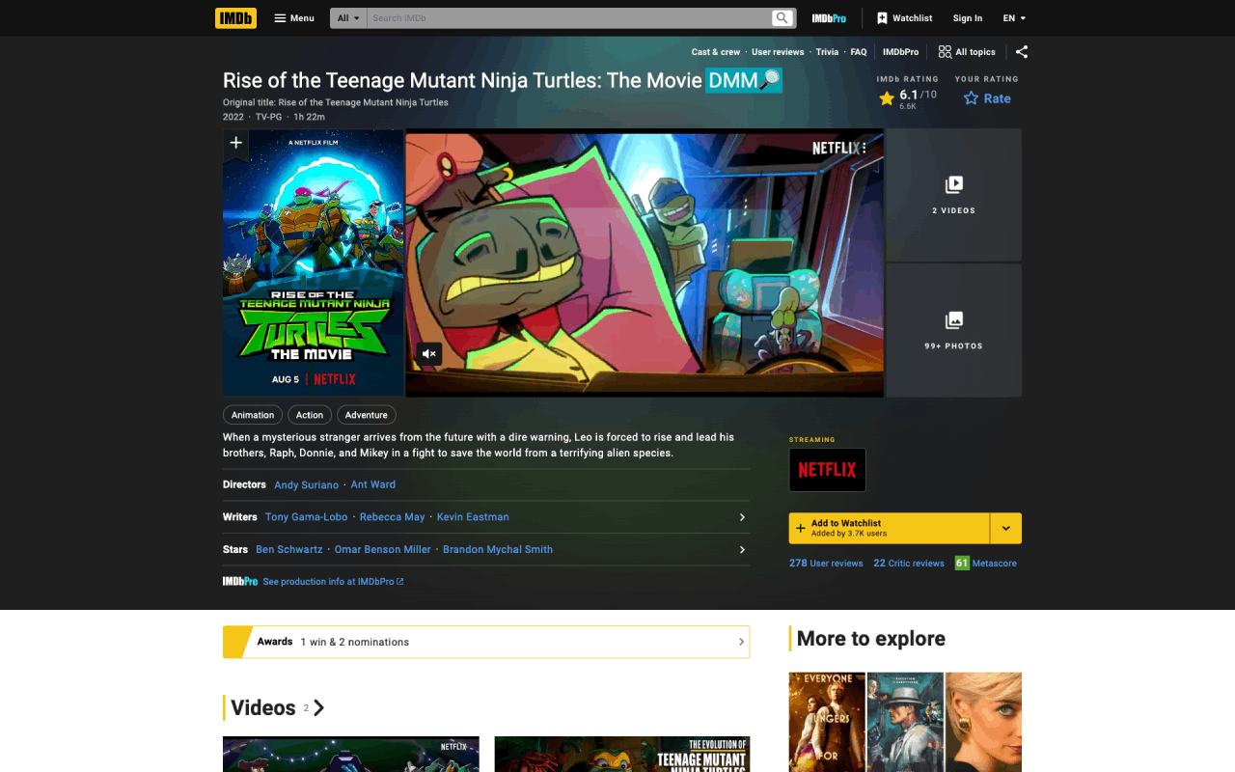
Task: Open director Ant Ward's page
Action: (373, 484)
